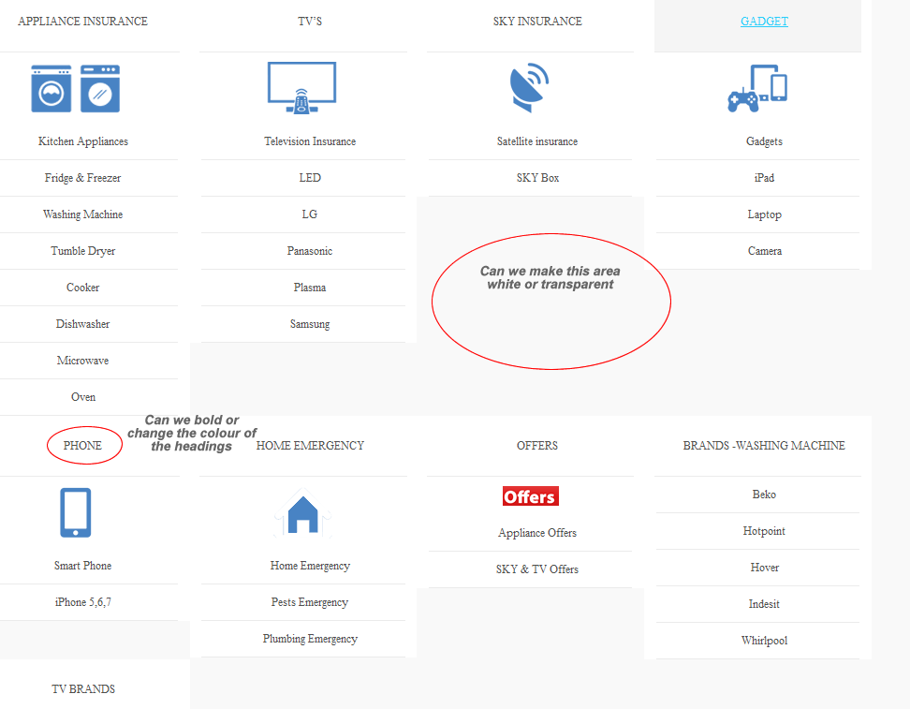Select the Hotpoint brand link
This screenshot has width=910, height=709.
764,531
